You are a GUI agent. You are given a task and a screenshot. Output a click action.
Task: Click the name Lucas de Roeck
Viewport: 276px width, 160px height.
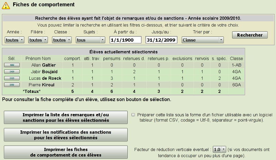[45, 78]
